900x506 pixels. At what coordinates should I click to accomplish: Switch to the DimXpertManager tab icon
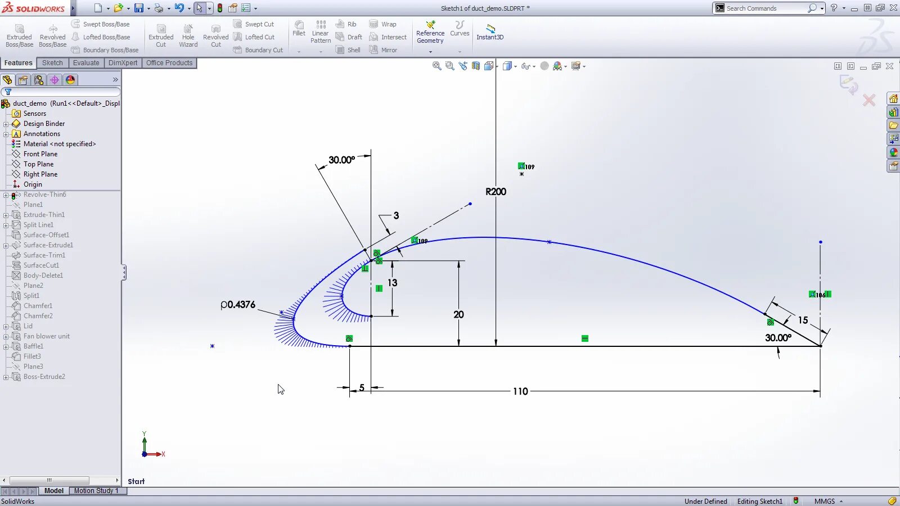point(55,80)
